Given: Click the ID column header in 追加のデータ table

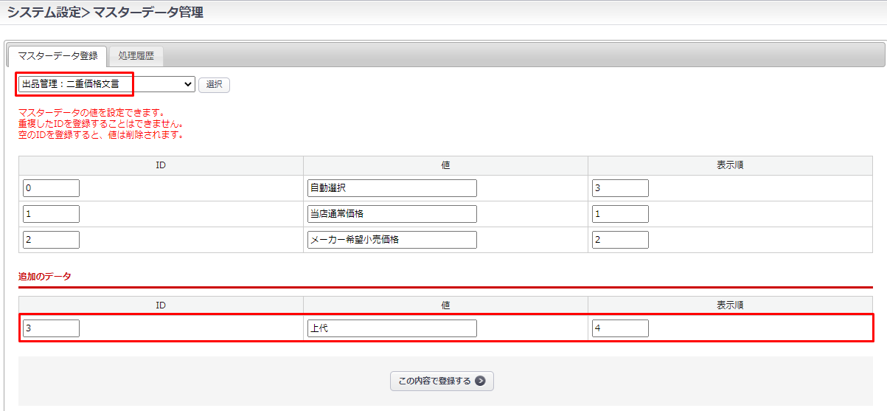Looking at the screenshot, I should pyautogui.click(x=161, y=305).
